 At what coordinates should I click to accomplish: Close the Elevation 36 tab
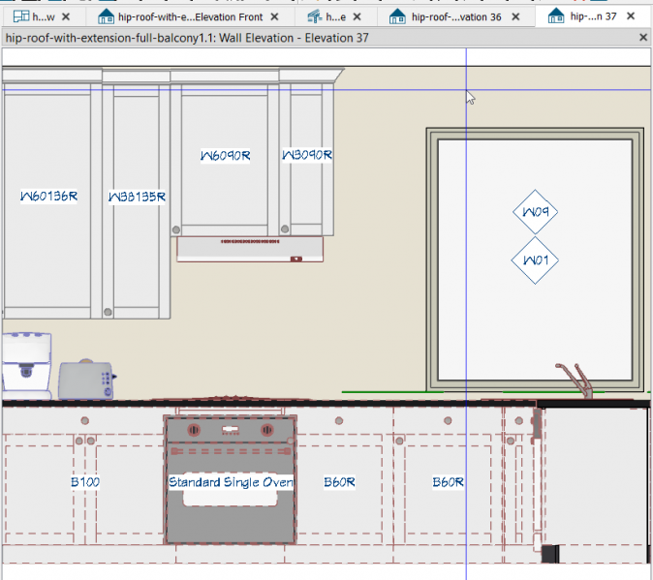click(x=515, y=17)
